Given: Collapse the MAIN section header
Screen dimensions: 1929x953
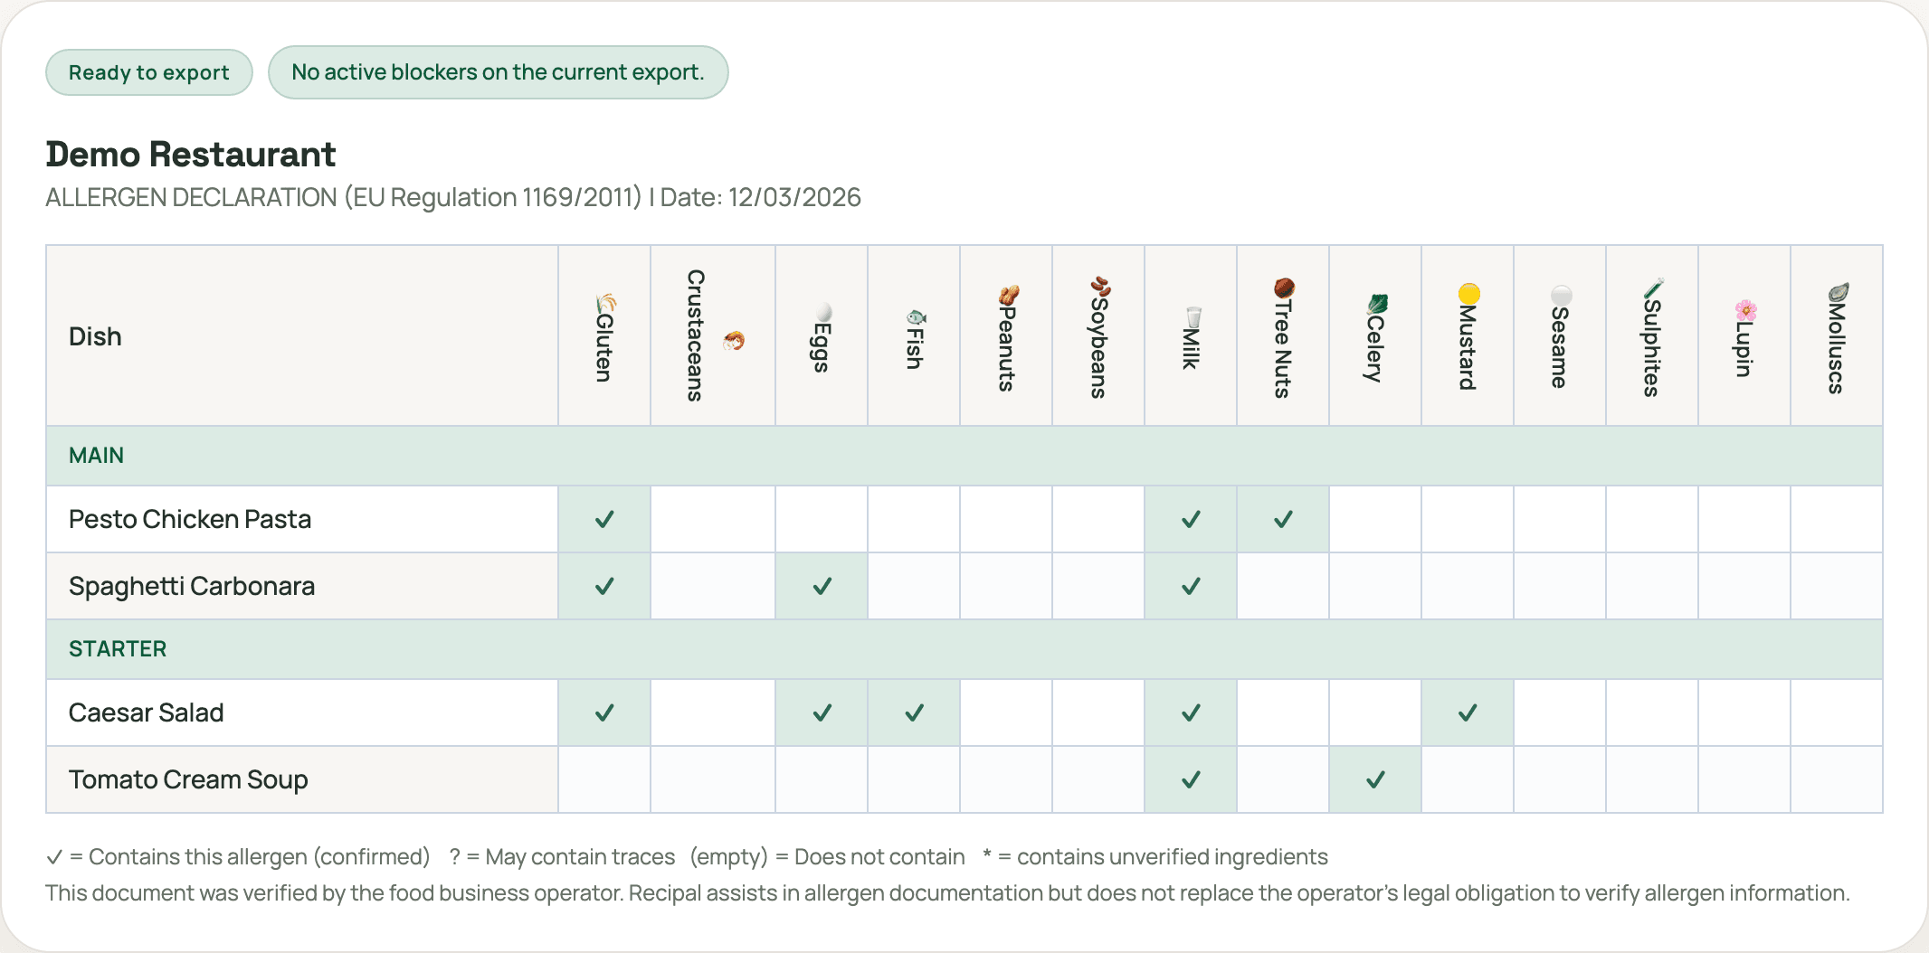Looking at the screenshot, I should [x=96, y=456].
